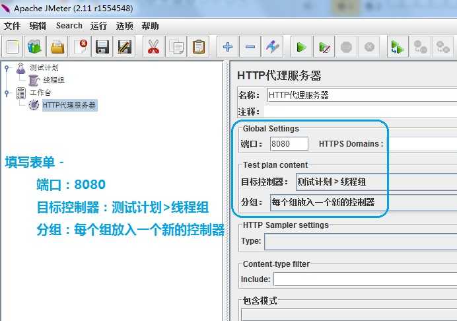The width and height of the screenshot is (457, 321).
Task: Collapse the 工作台 tree node handle
Action: point(7,93)
